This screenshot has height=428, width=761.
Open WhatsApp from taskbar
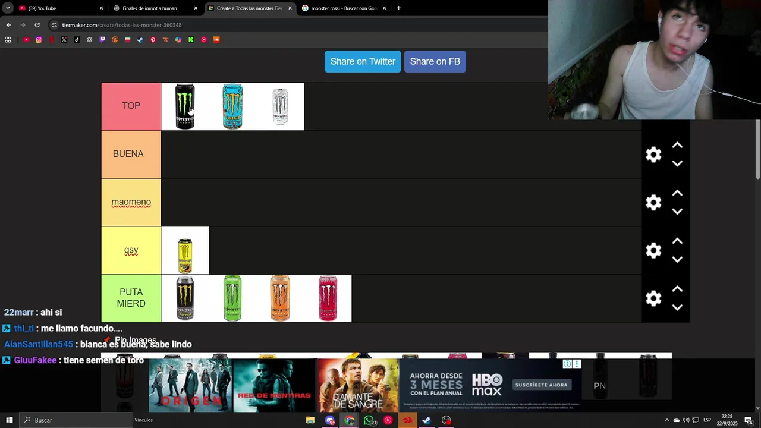[x=370, y=420]
